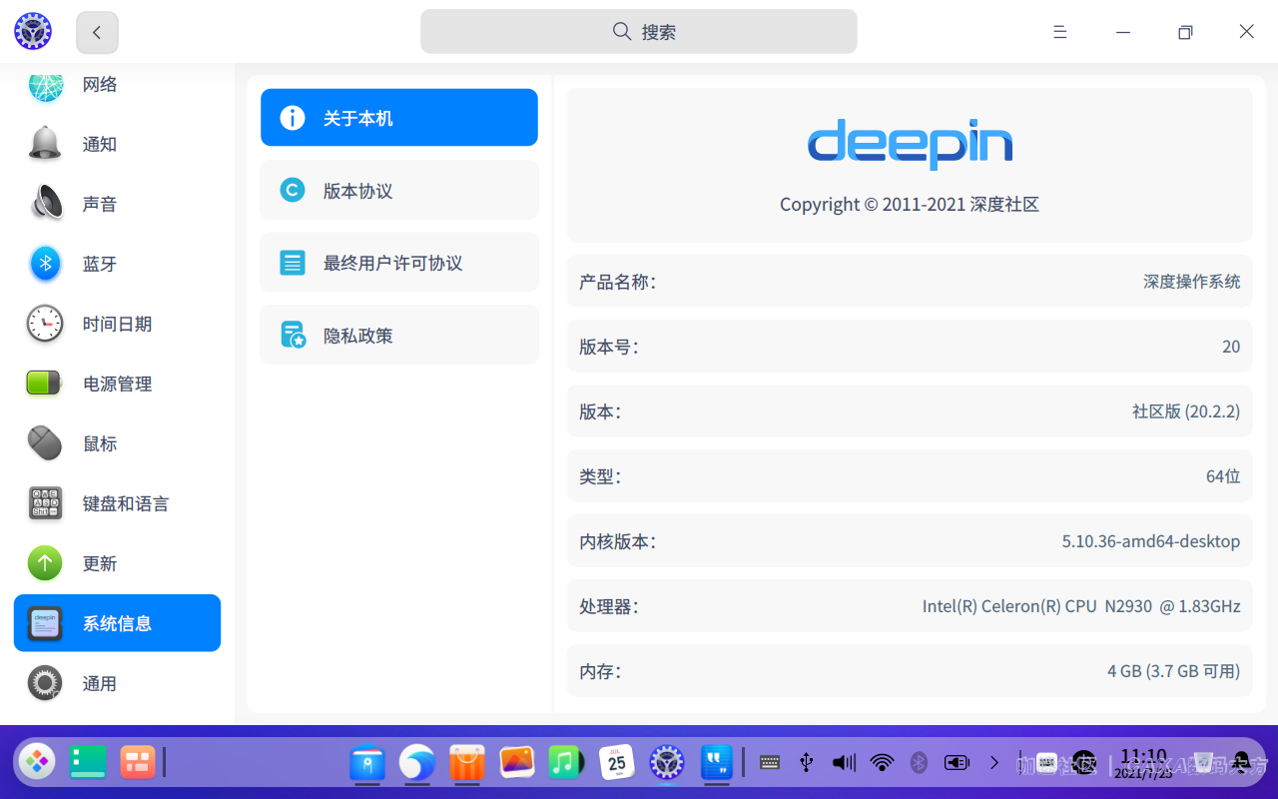Click the 处理器: label
This screenshot has height=799, width=1278.
pos(608,606)
